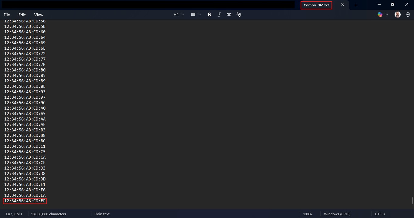Open Notepad settings gear
The image size is (414, 218).
click(x=408, y=15)
